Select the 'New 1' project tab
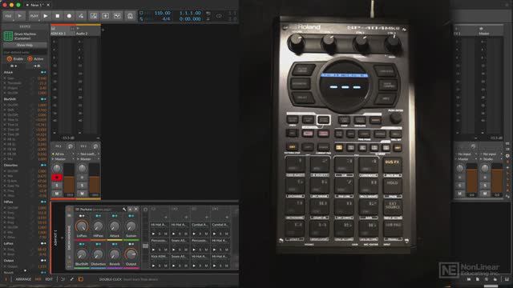Screen dimensions: 513x288 pyautogui.click(x=37, y=5)
